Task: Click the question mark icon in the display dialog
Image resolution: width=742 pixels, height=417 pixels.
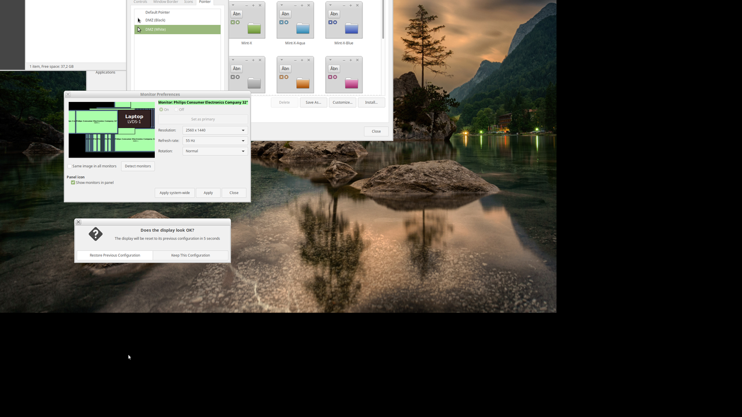Action: [95, 234]
